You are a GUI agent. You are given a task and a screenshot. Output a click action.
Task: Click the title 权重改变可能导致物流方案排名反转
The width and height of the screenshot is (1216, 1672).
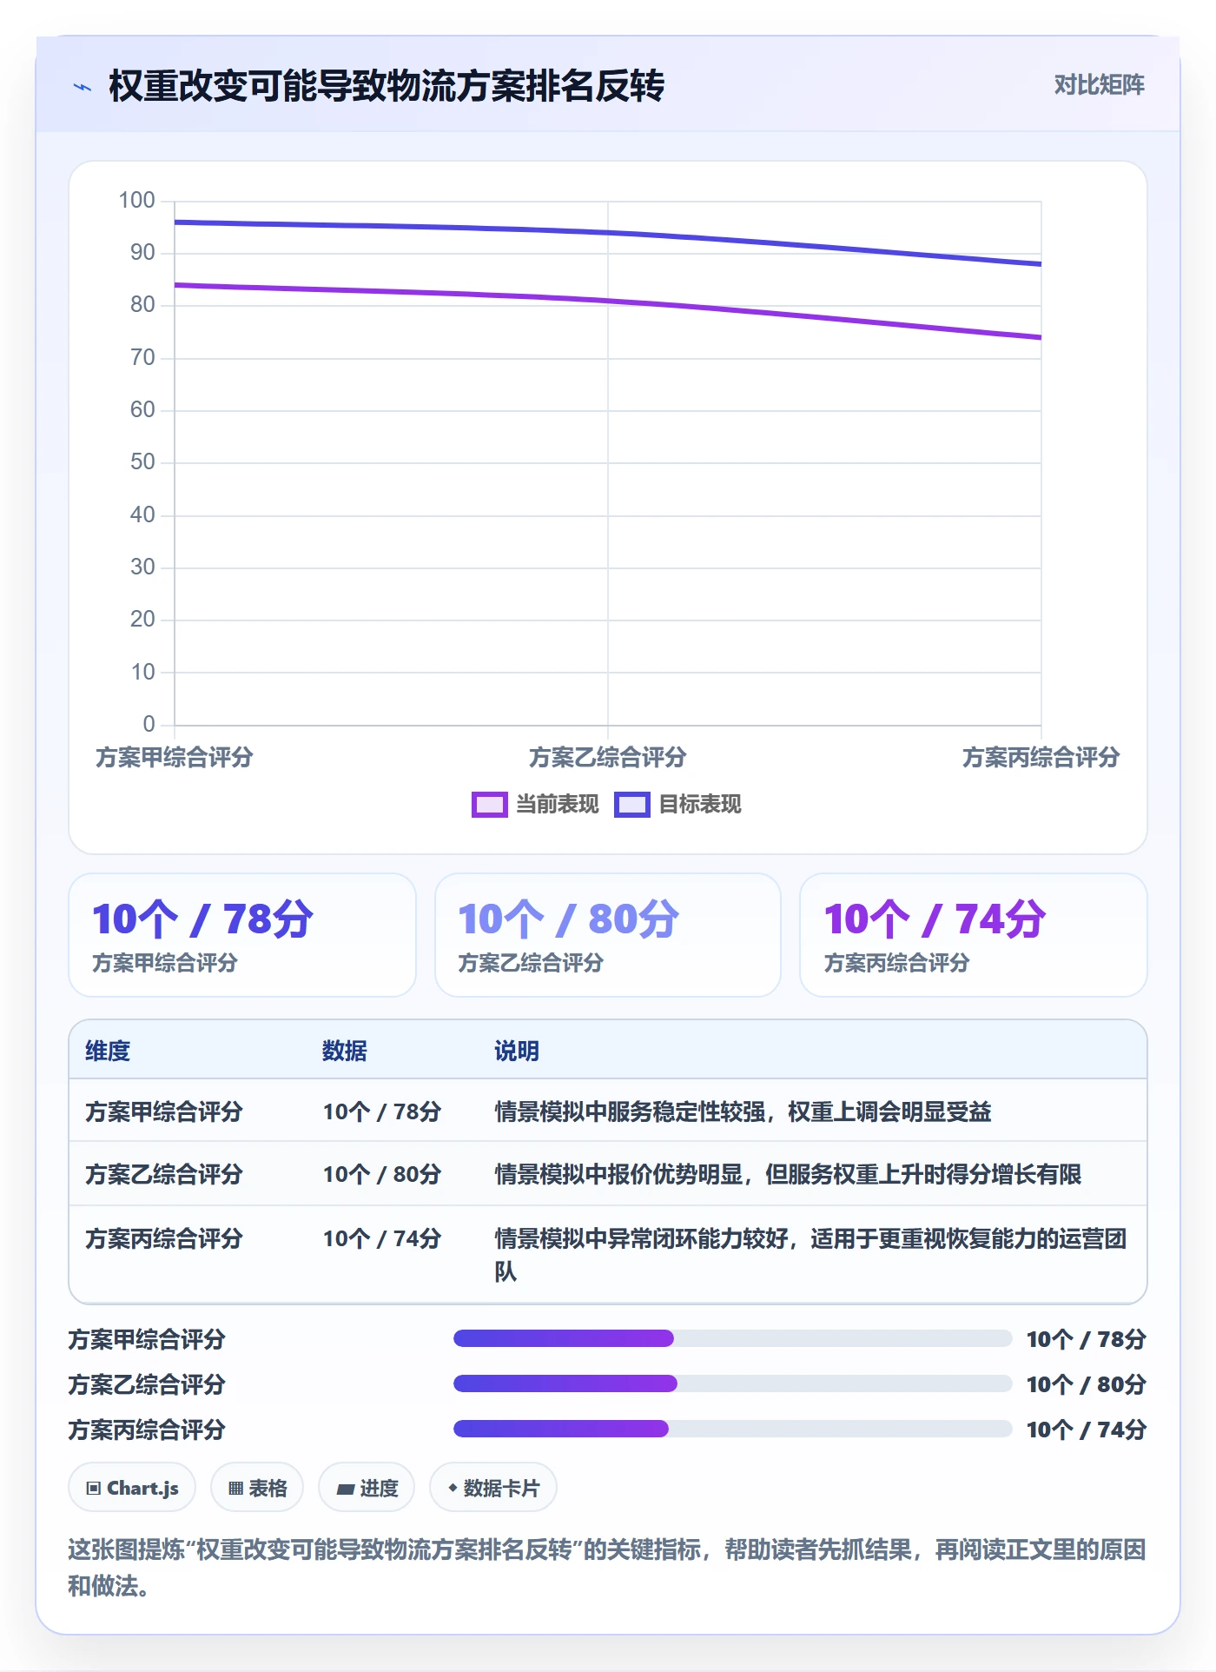387,86
